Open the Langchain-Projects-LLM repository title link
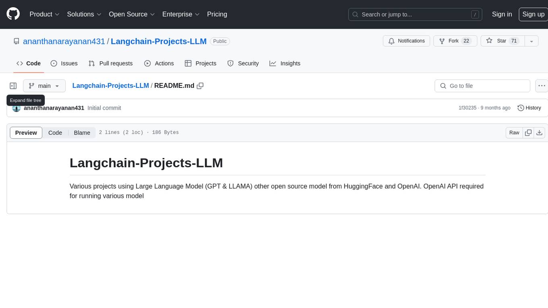The image size is (548, 308). 159,41
